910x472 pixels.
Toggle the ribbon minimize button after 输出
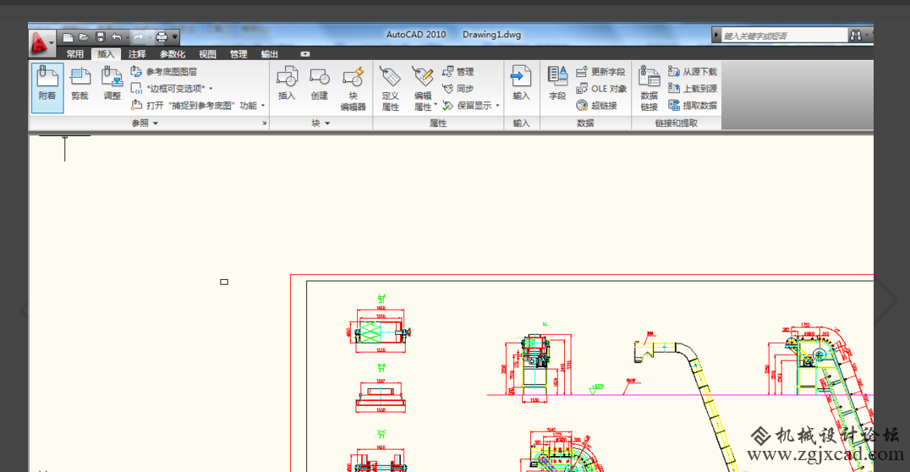(x=304, y=54)
